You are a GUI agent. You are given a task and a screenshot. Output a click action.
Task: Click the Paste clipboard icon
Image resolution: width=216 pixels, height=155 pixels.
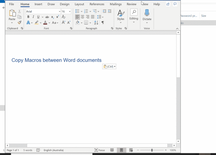pos(12,13)
